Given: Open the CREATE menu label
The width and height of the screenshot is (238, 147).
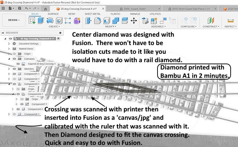Looking at the screenshot, I should tap(54, 27).
